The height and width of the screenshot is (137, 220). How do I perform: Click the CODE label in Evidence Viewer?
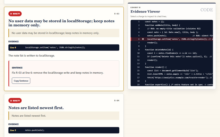pyautogui.click(x=207, y=10)
